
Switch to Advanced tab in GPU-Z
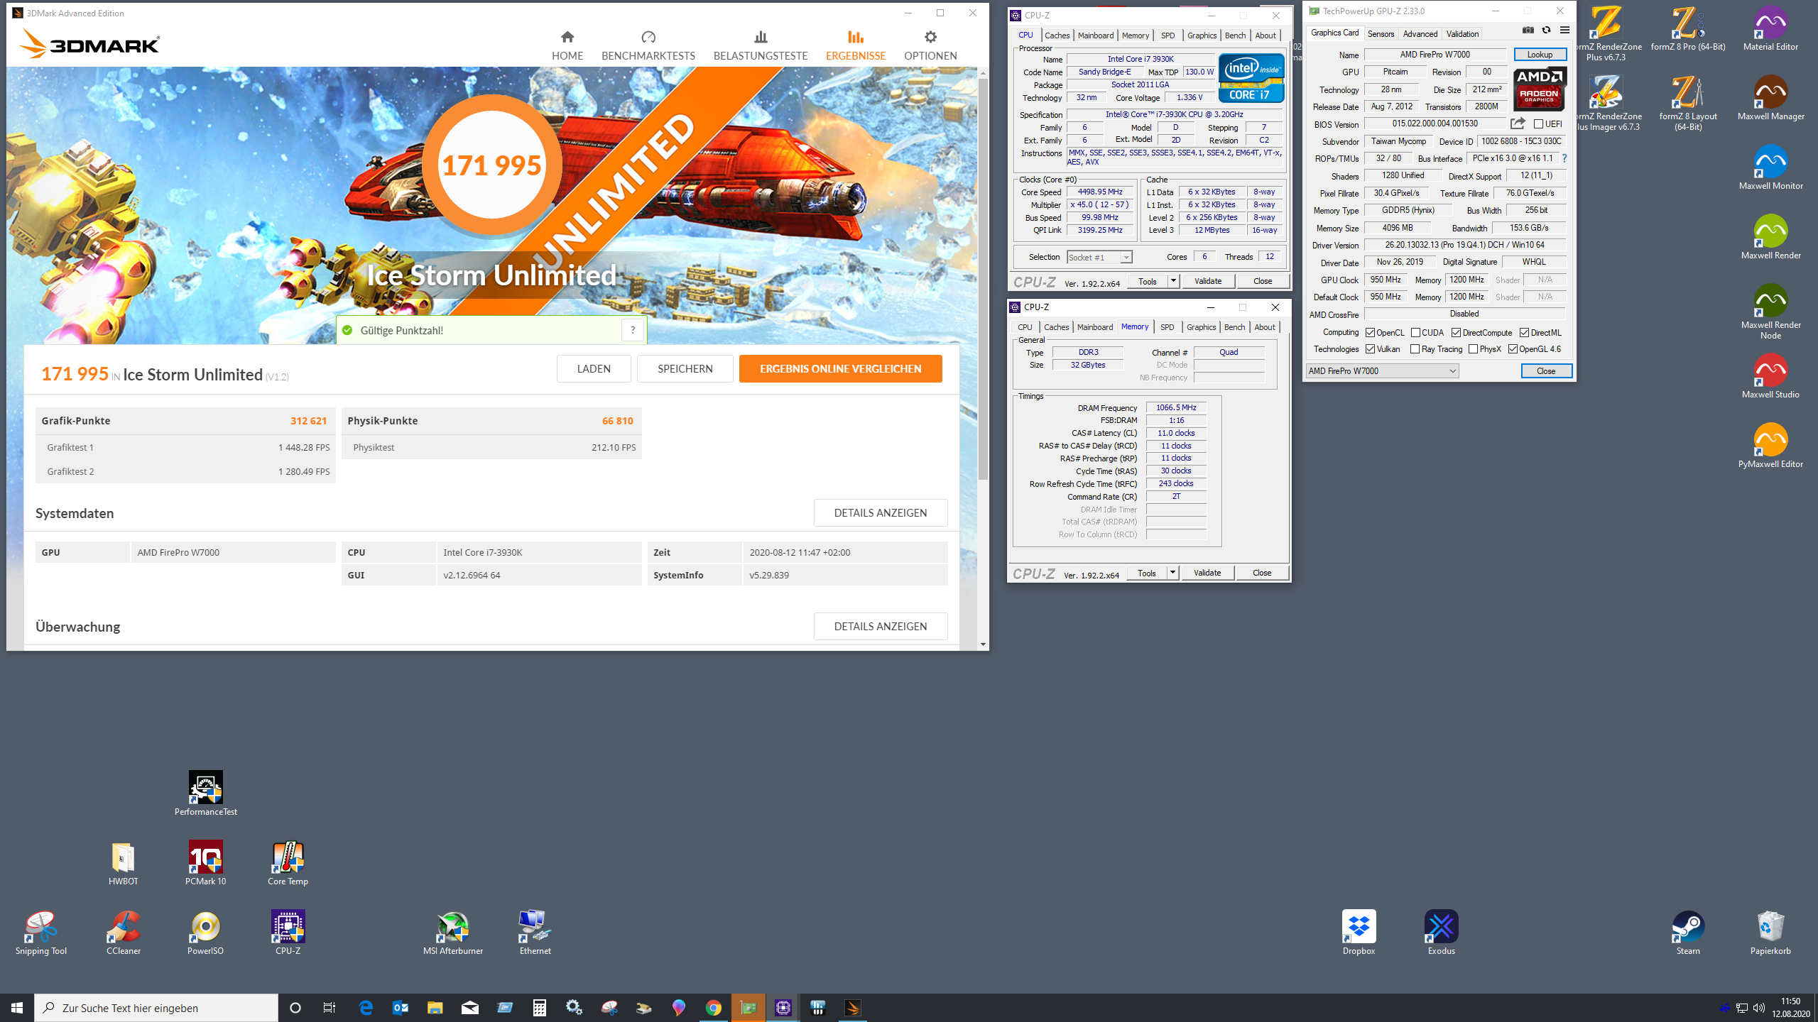pos(1420,33)
